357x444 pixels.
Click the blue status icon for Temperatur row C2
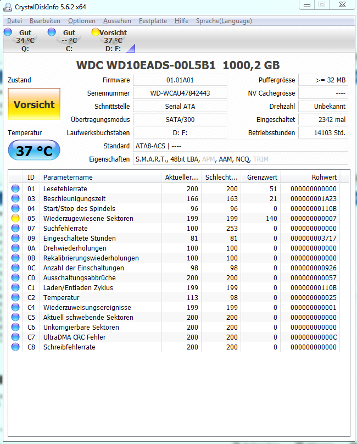point(15,297)
